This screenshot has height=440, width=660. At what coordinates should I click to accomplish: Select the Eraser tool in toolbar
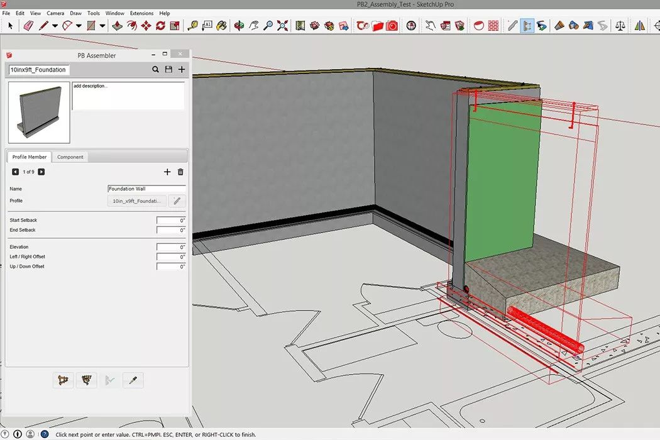coord(28,26)
